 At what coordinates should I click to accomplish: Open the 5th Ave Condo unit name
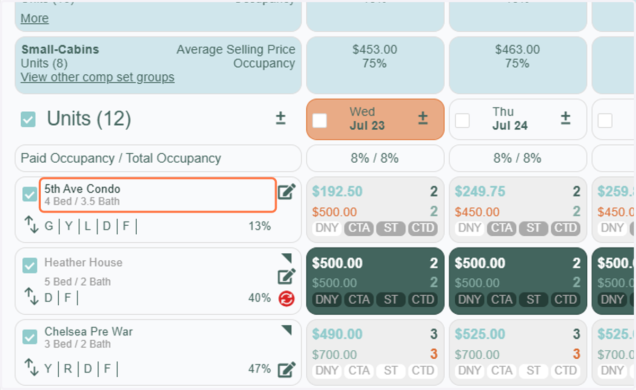pyautogui.click(x=82, y=189)
